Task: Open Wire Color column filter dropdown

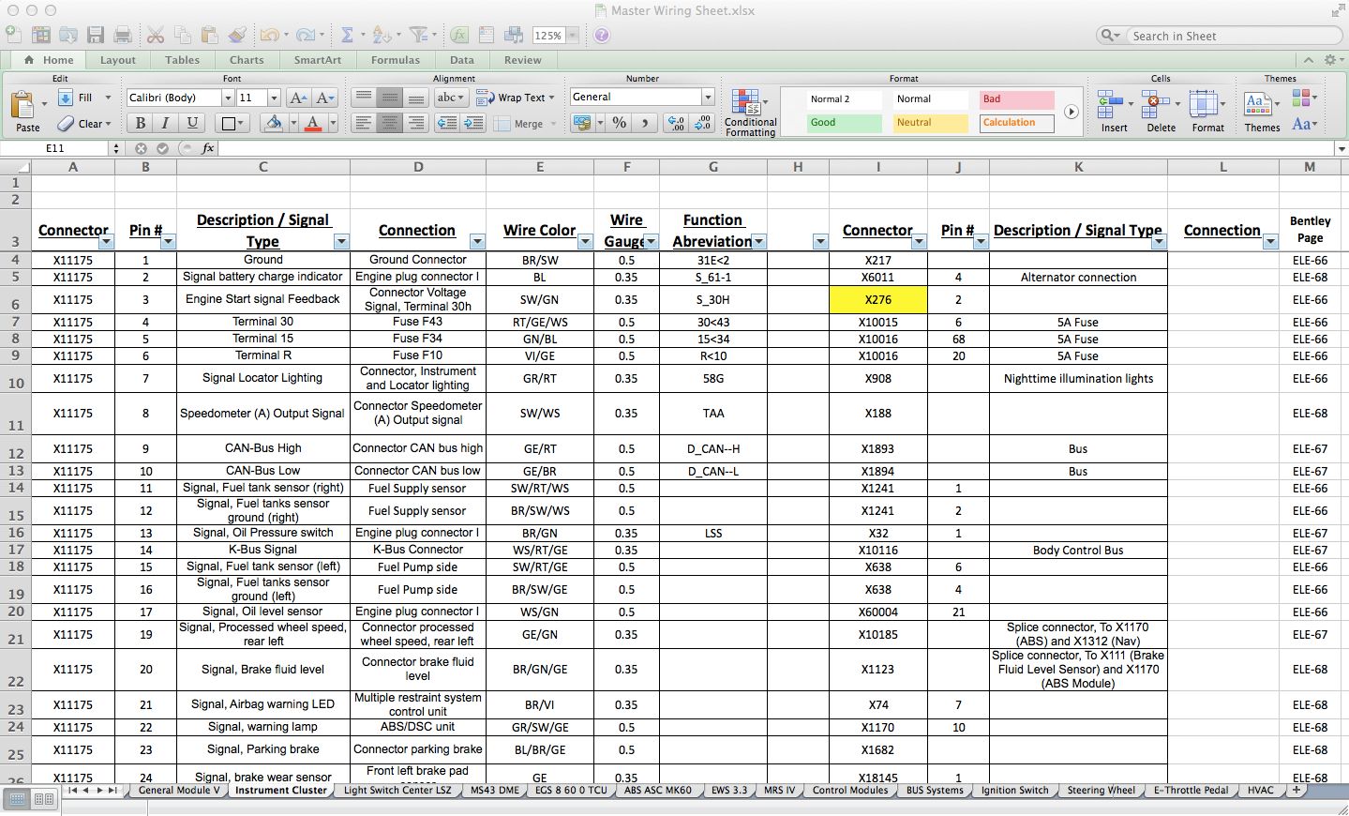Action: tap(585, 241)
